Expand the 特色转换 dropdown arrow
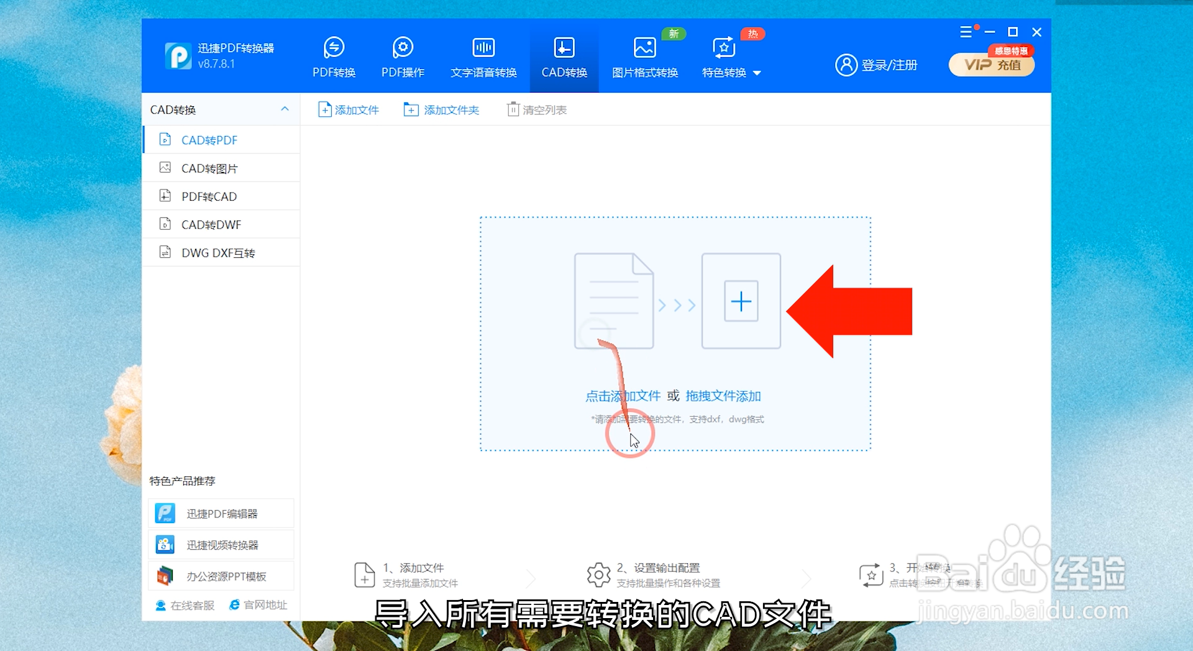Image resolution: width=1193 pixels, height=651 pixels. click(757, 73)
